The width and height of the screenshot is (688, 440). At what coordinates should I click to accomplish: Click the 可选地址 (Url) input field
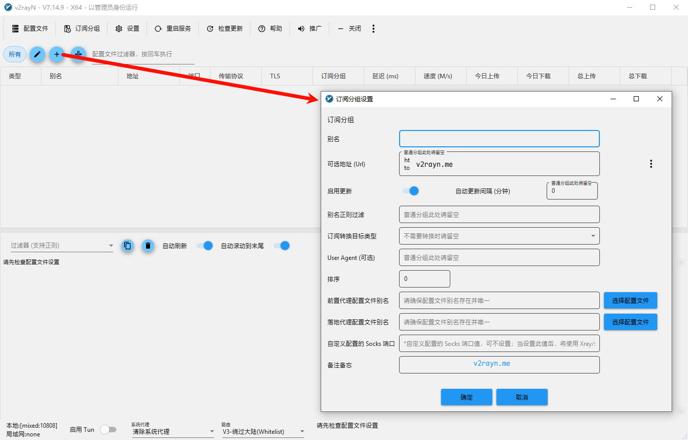(499, 164)
